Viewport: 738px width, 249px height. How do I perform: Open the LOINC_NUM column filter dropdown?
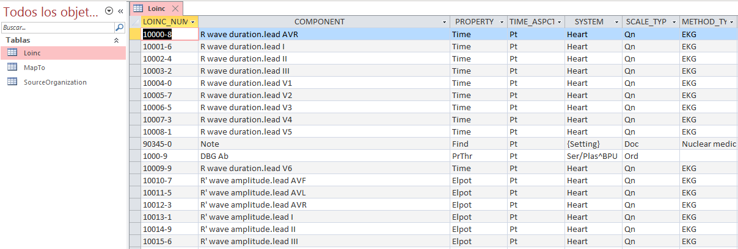coord(193,22)
